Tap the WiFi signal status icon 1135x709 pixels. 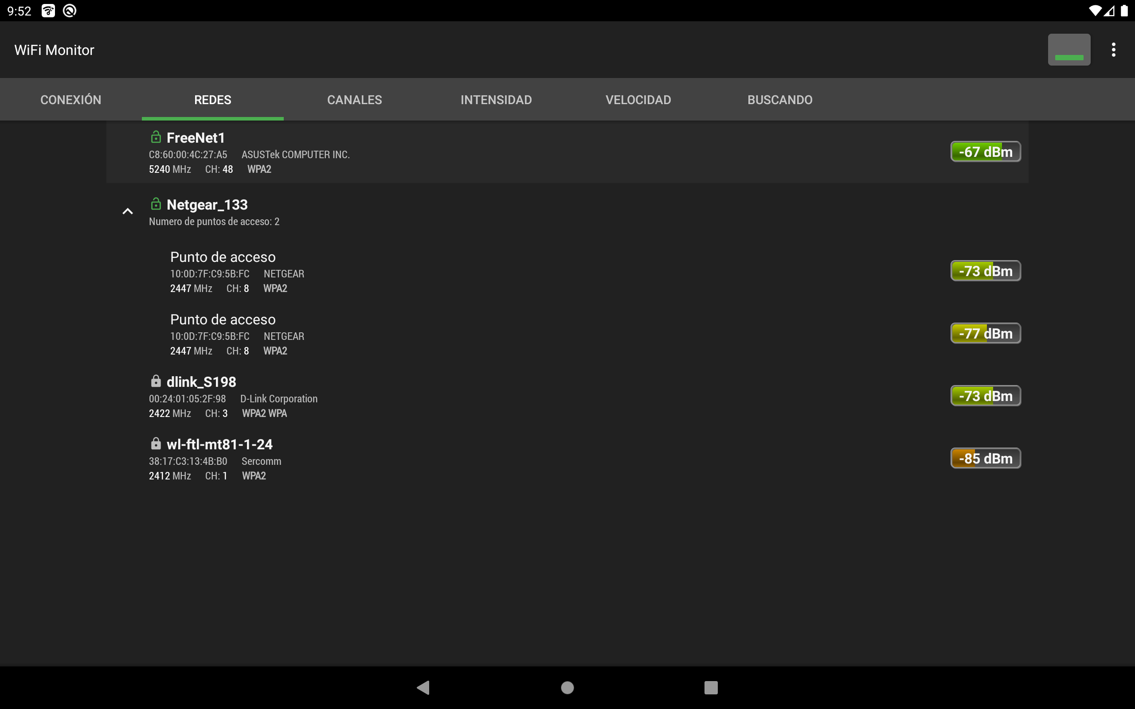[x=1095, y=11]
